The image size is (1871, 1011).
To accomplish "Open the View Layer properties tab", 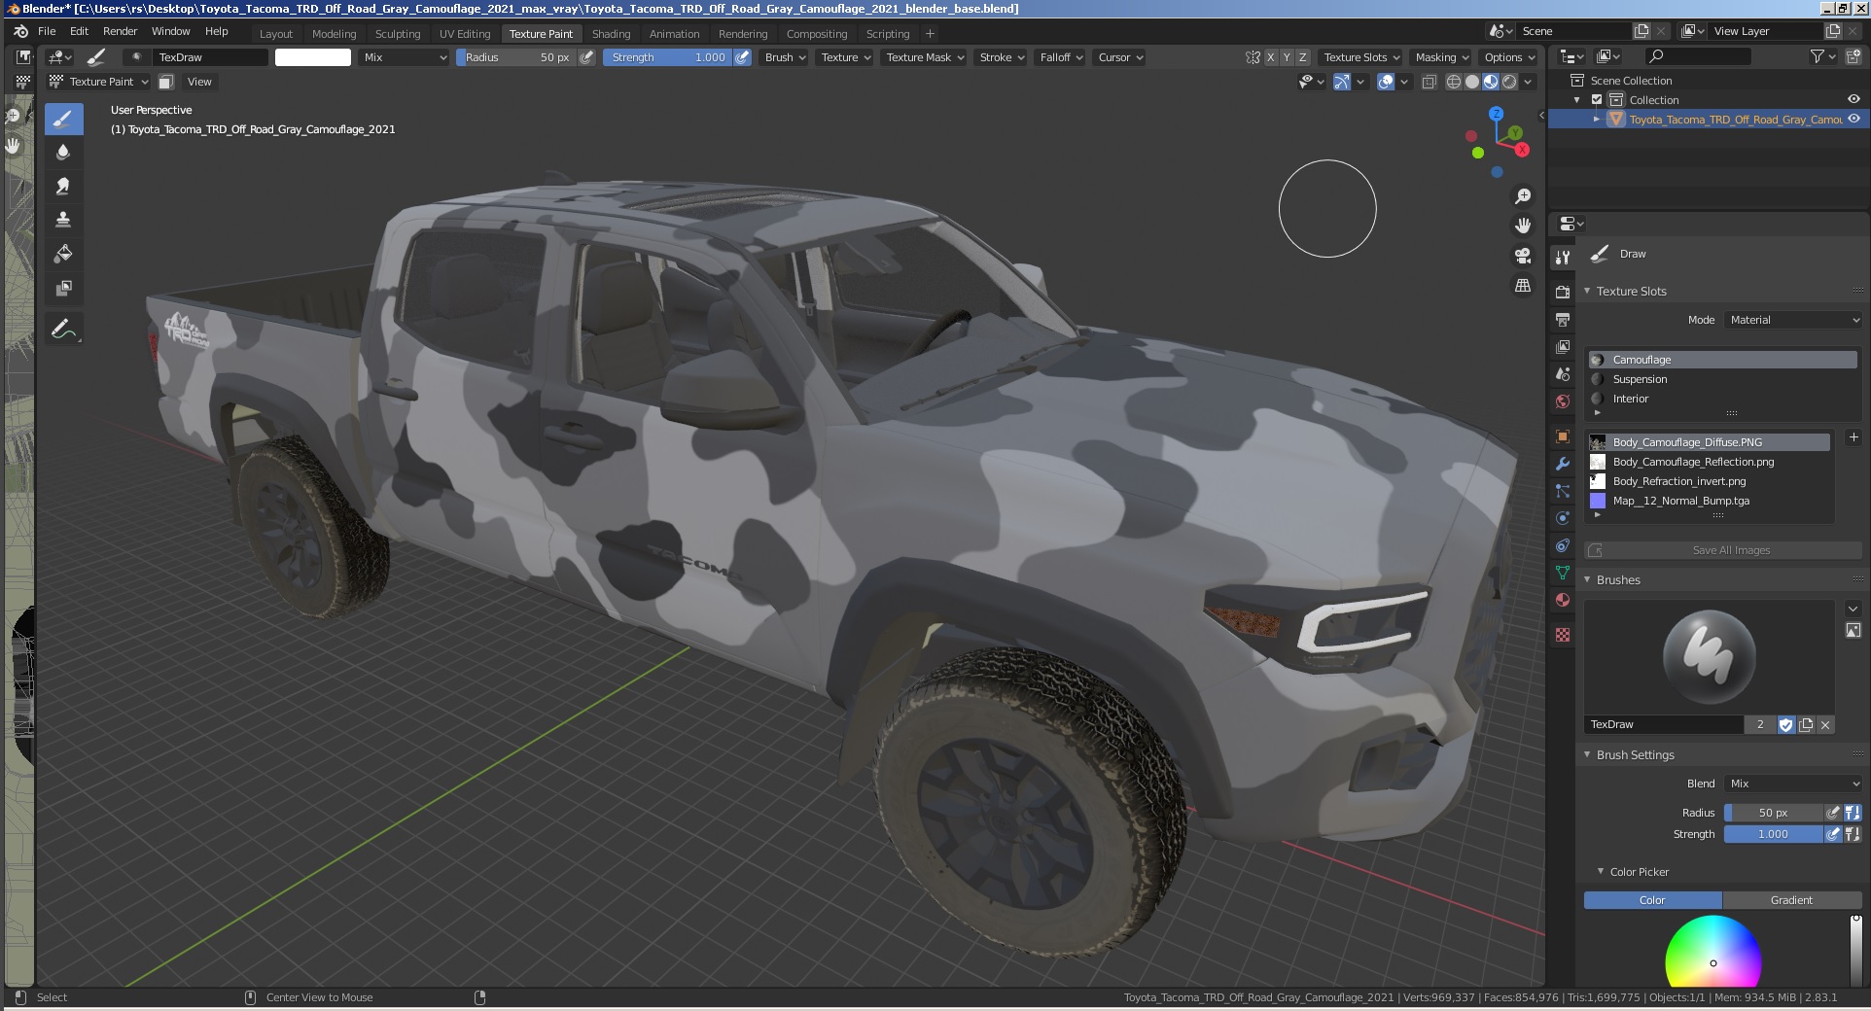I will click(1563, 346).
